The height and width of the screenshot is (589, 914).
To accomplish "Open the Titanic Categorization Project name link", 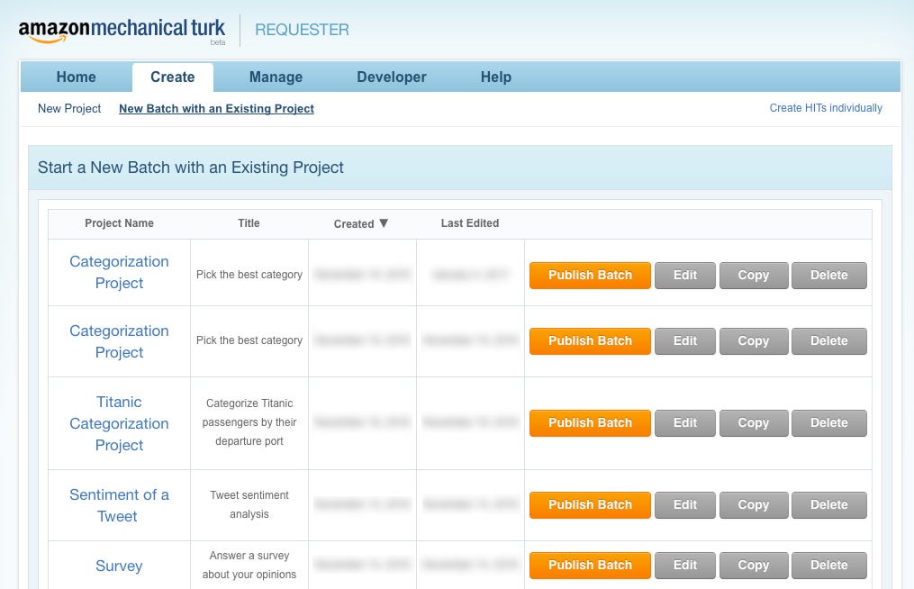I will click(x=119, y=423).
